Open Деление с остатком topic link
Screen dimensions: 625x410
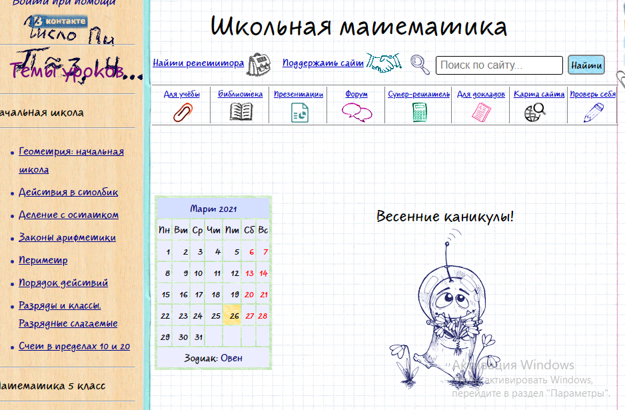[x=69, y=215]
